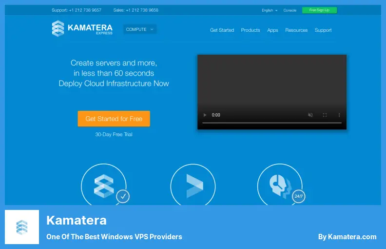Click "One Of The Best Windows VPS Providers" subtitle
Viewport: 386px width, 249px height.
pyautogui.click(x=114, y=237)
